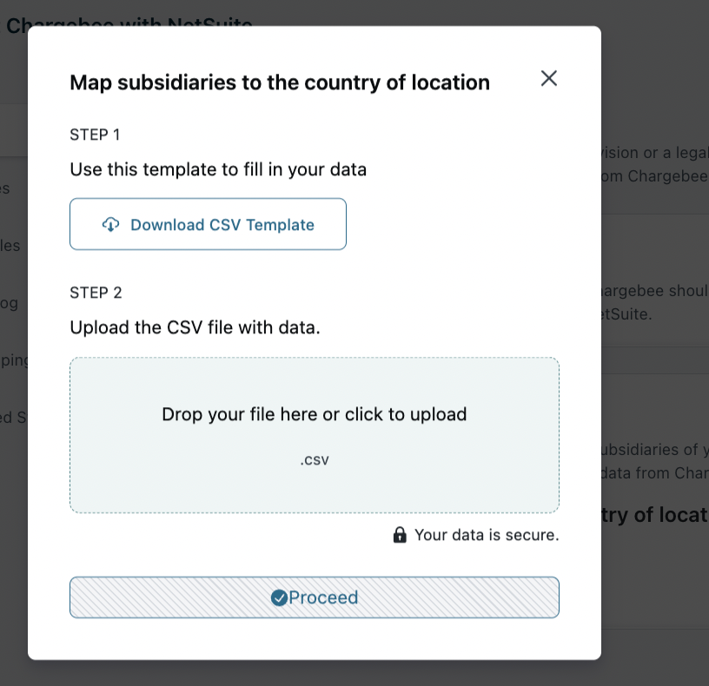
Task: Click "Upload the CSV file with data." text
Action: (195, 328)
